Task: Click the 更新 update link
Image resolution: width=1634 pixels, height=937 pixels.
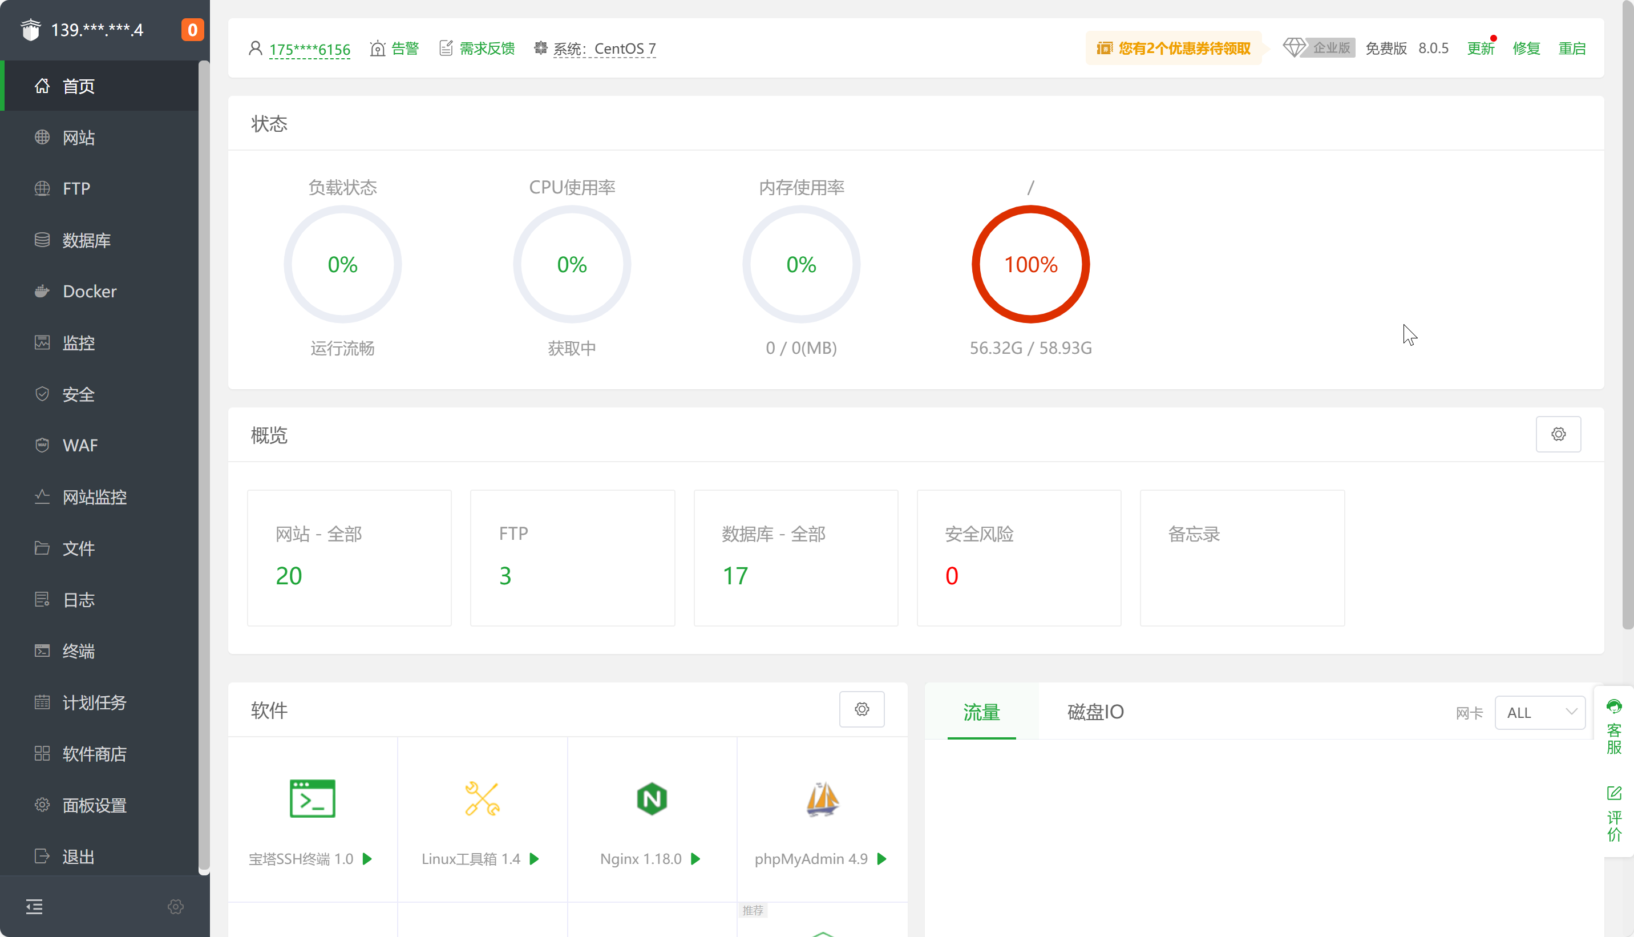Action: coord(1479,49)
